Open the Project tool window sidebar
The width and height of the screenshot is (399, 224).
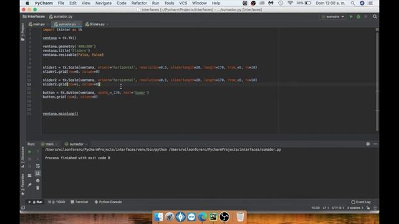22,32
